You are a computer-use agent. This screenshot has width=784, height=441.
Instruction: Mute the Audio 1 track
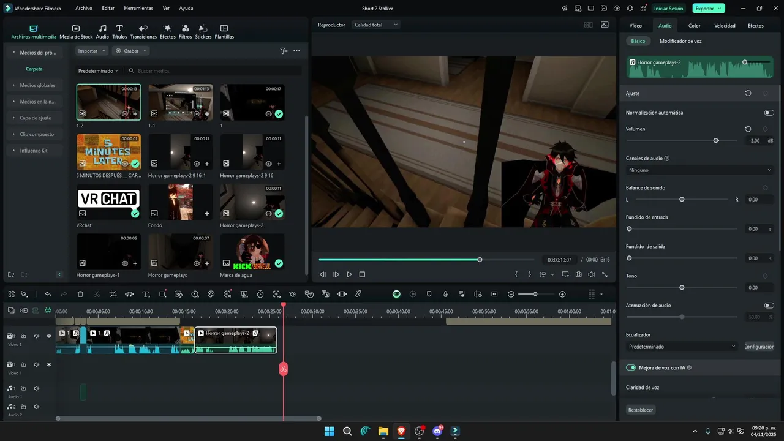coord(37,388)
